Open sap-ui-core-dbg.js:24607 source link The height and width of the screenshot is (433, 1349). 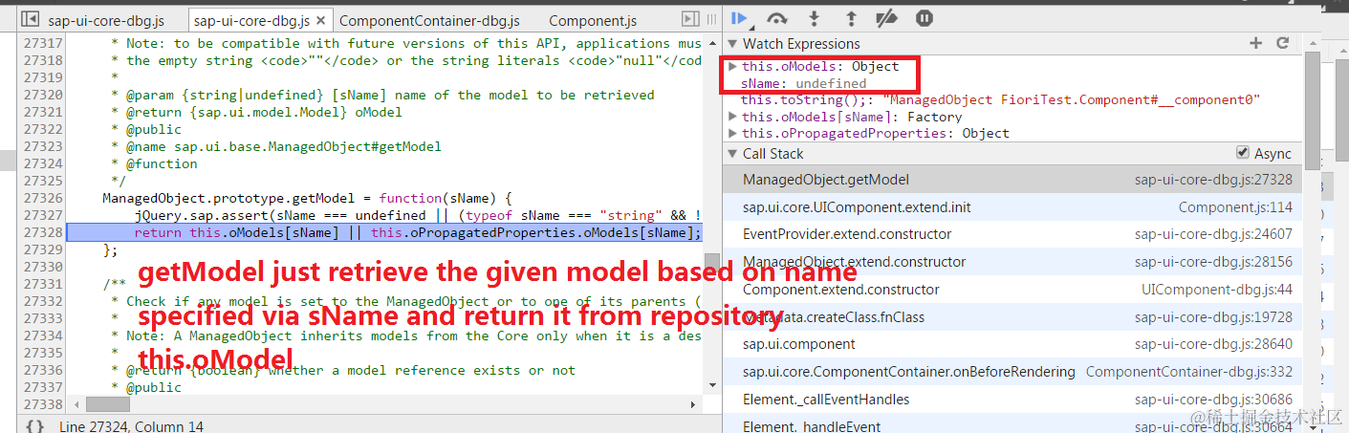pos(1213,234)
